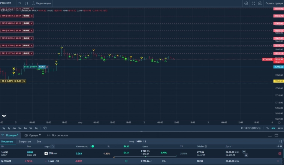
Task: Close the position entry line at 0.263
Action: (x=47, y=67)
